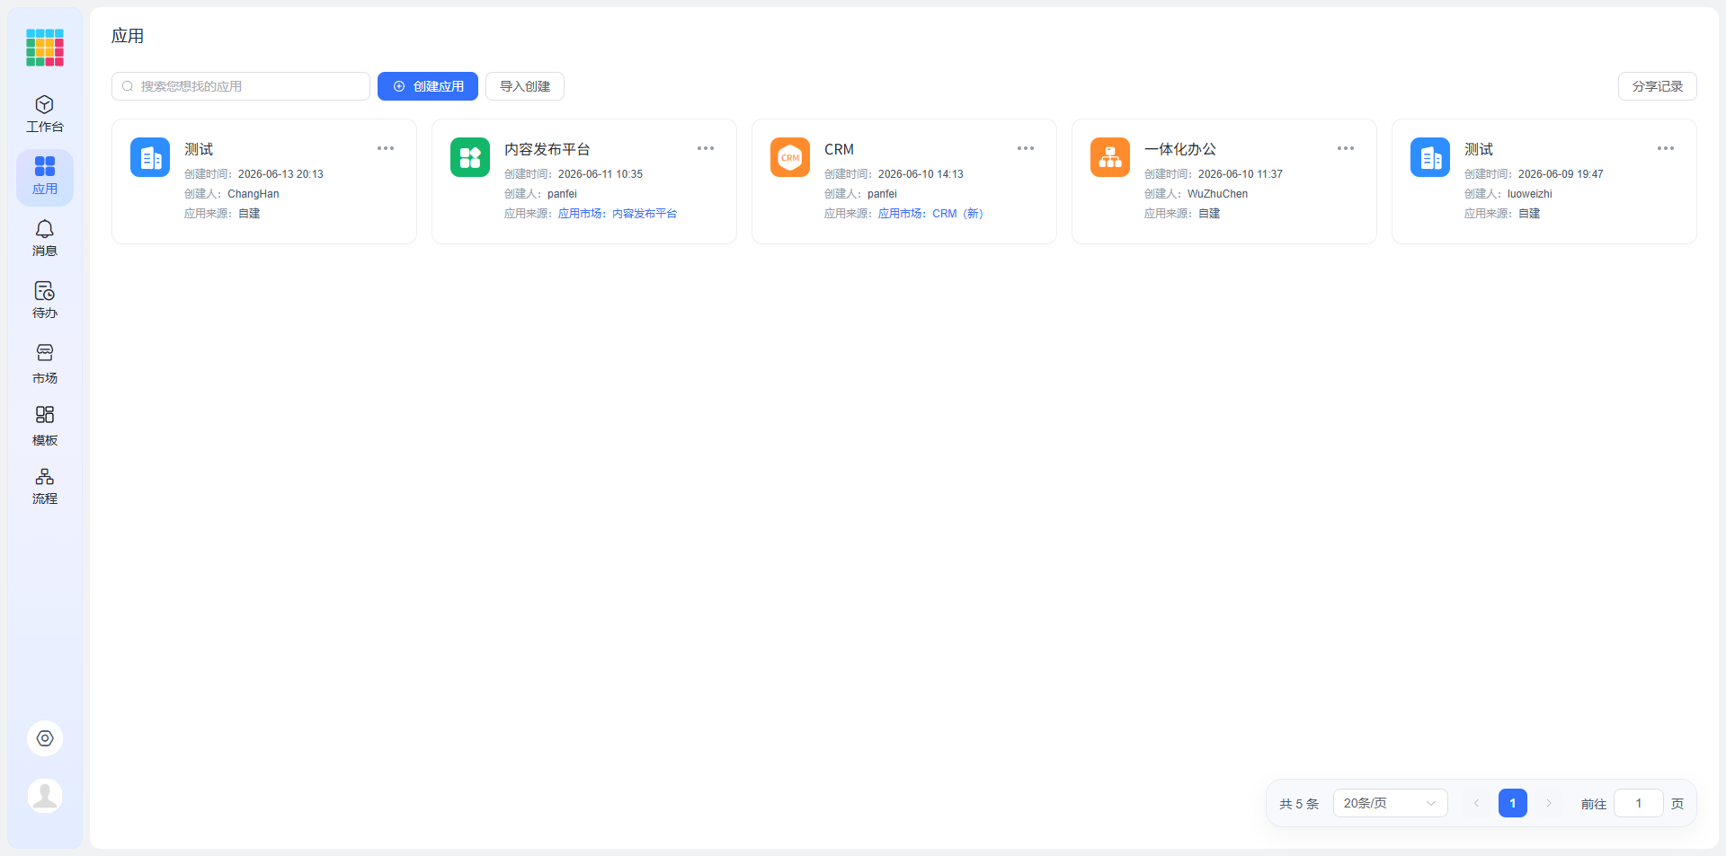Image resolution: width=1726 pixels, height=856 pixels.
Task: Click the orange CRM app icon
Action: click(790, 157)
